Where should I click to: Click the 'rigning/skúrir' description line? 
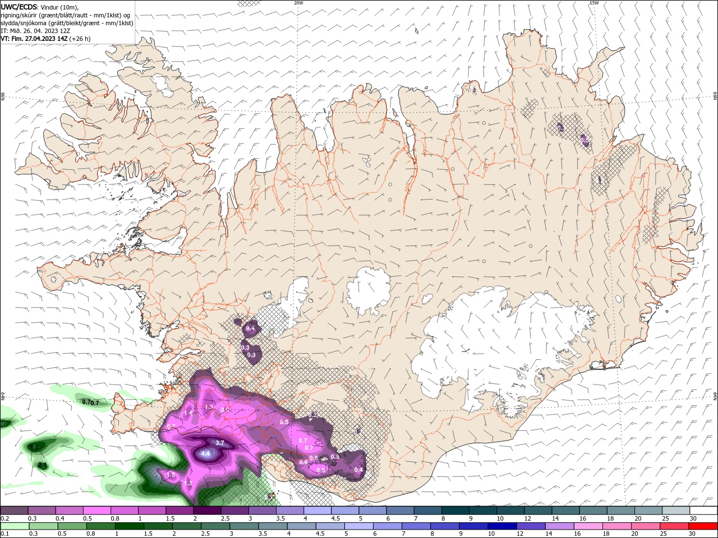point(65,15)
